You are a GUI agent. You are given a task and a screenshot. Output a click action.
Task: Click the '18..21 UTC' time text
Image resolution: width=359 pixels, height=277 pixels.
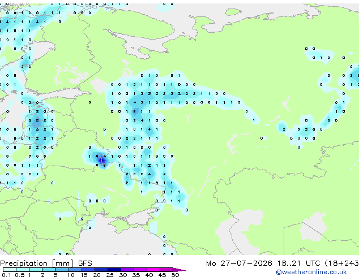[299, 263]
